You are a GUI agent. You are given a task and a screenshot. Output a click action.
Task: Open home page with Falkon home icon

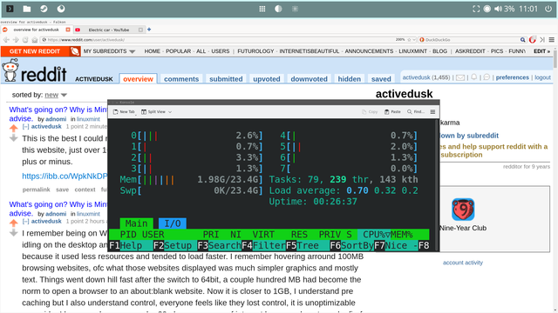click(35, 40)
